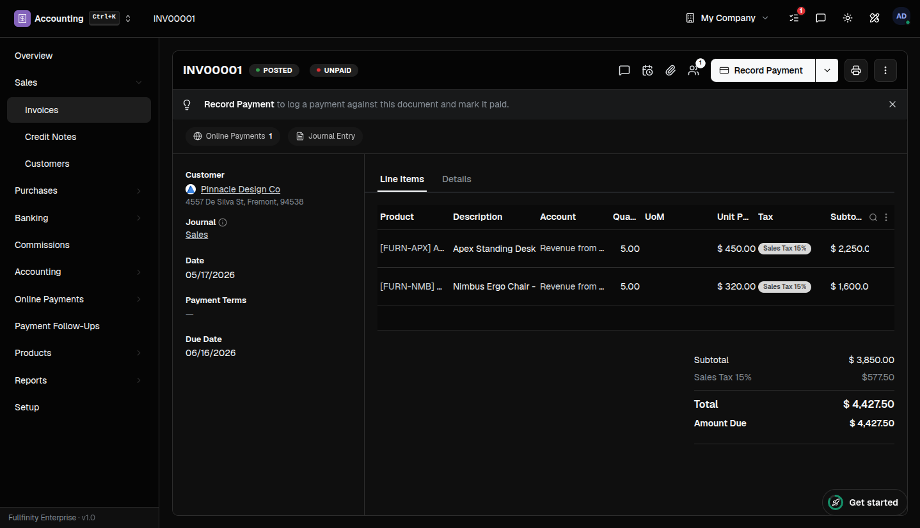Collapse the Sales sidebar section
The width and height of the screenshot is (920, 528).
tap(79, 82)
